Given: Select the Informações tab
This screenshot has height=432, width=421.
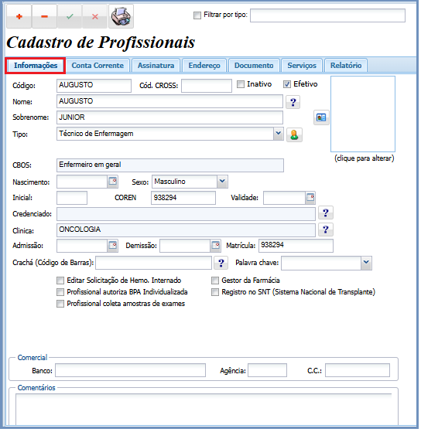Looking at the screenshot, I should click(36, 66).
